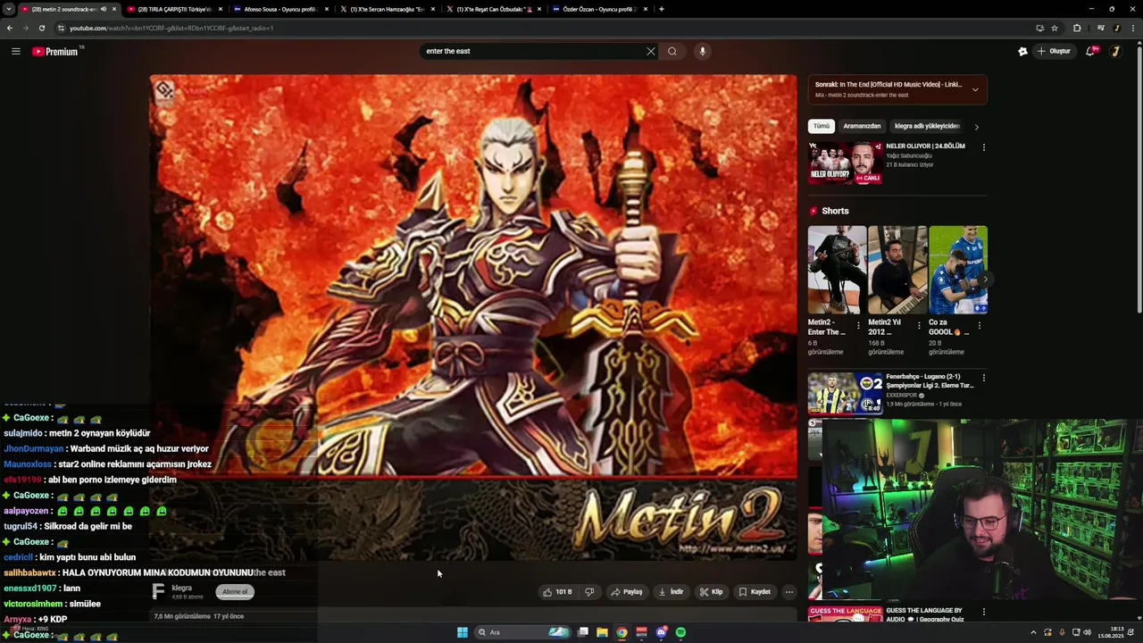Dislike the video with thumbs down
The image size is (1143, 643).
tap(589, 591)
